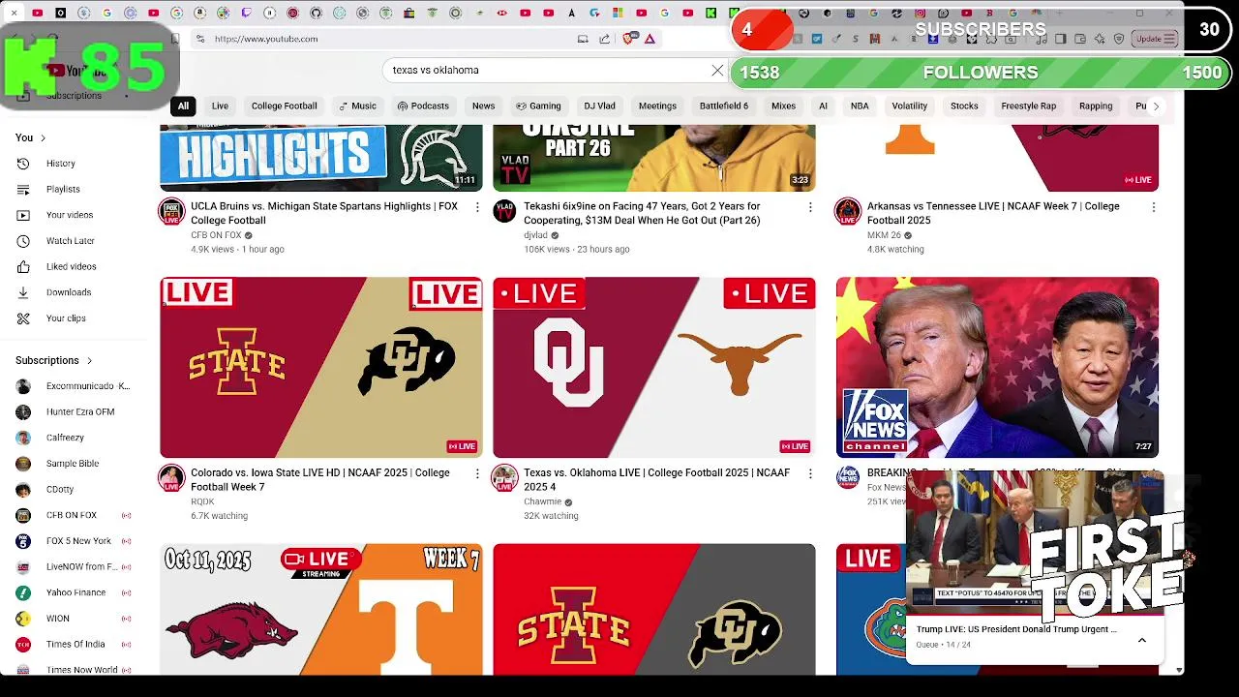Image resolution: width=1239 pixels, height=697 pixels.
Task: Select the All filter chip
Action: tap(183, 106)
